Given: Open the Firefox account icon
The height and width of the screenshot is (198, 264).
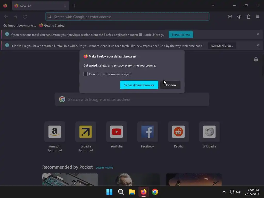Looking at the screenshot, I should coord(239,16).
